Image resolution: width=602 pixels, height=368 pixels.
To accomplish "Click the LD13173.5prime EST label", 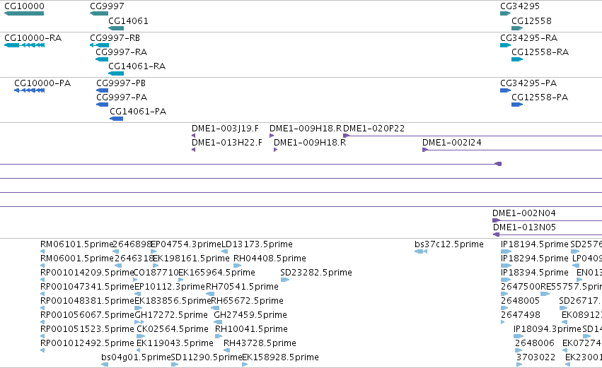I will (257, 244).
